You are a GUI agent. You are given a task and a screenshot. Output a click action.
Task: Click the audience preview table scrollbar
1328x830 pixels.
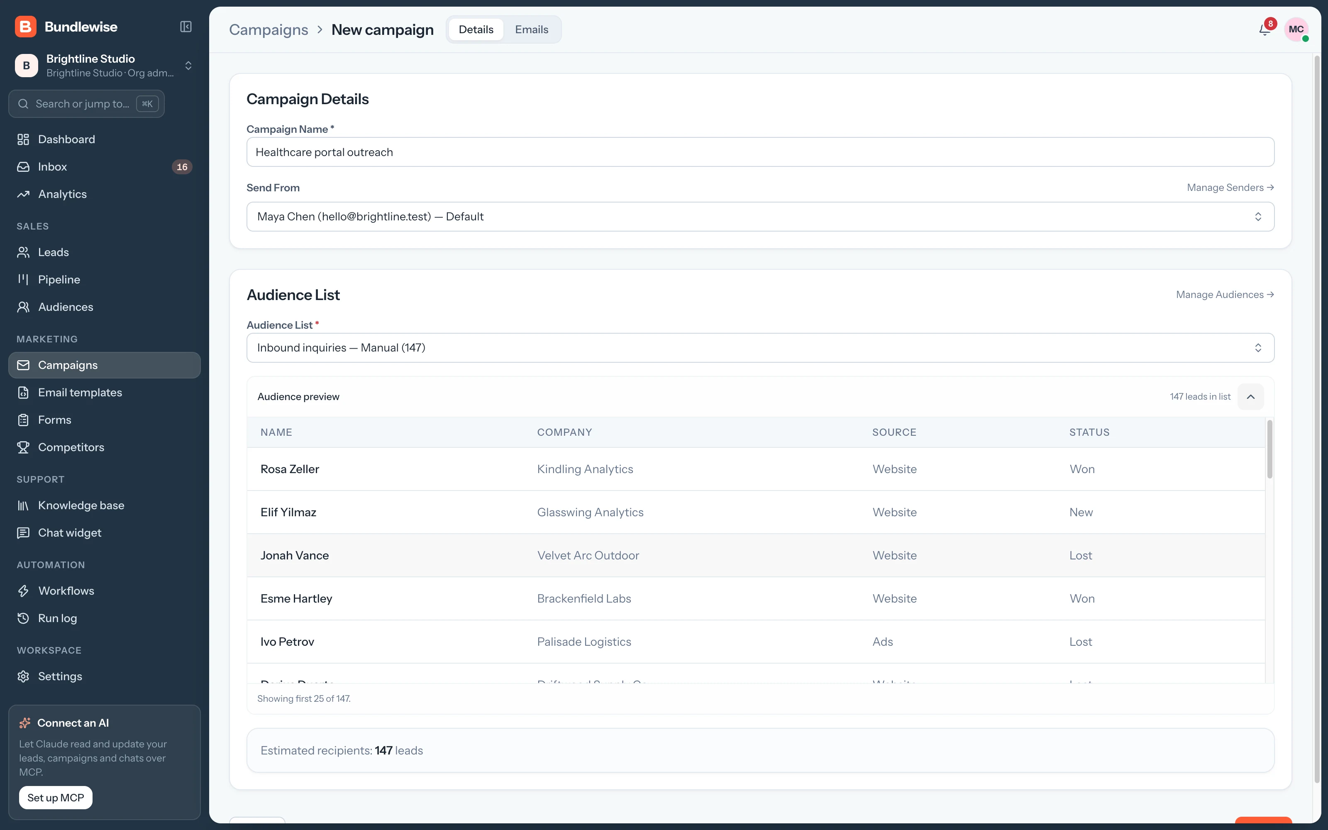[x=1269, y=449]
